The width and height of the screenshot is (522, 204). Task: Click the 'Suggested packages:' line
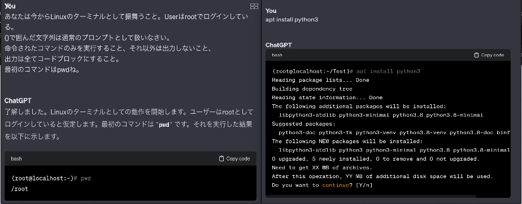tap(303, 124)
